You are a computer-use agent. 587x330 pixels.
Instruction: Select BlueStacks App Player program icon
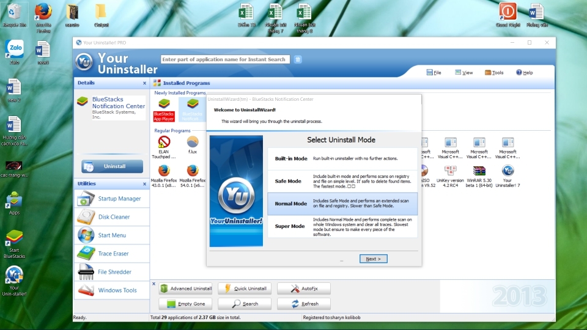pos(164,109)
